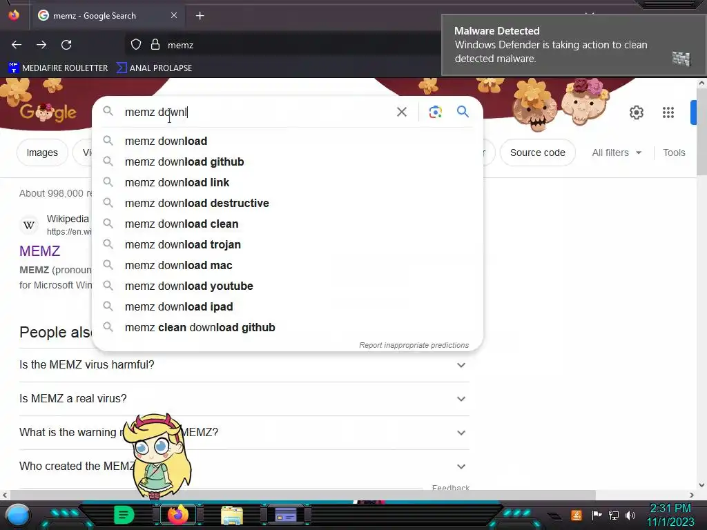Image resolution: width=707 pixels, height=530 pixels.
Task: Click the taskbar clock 2:31 PM
Action: (x=670, y=515)
